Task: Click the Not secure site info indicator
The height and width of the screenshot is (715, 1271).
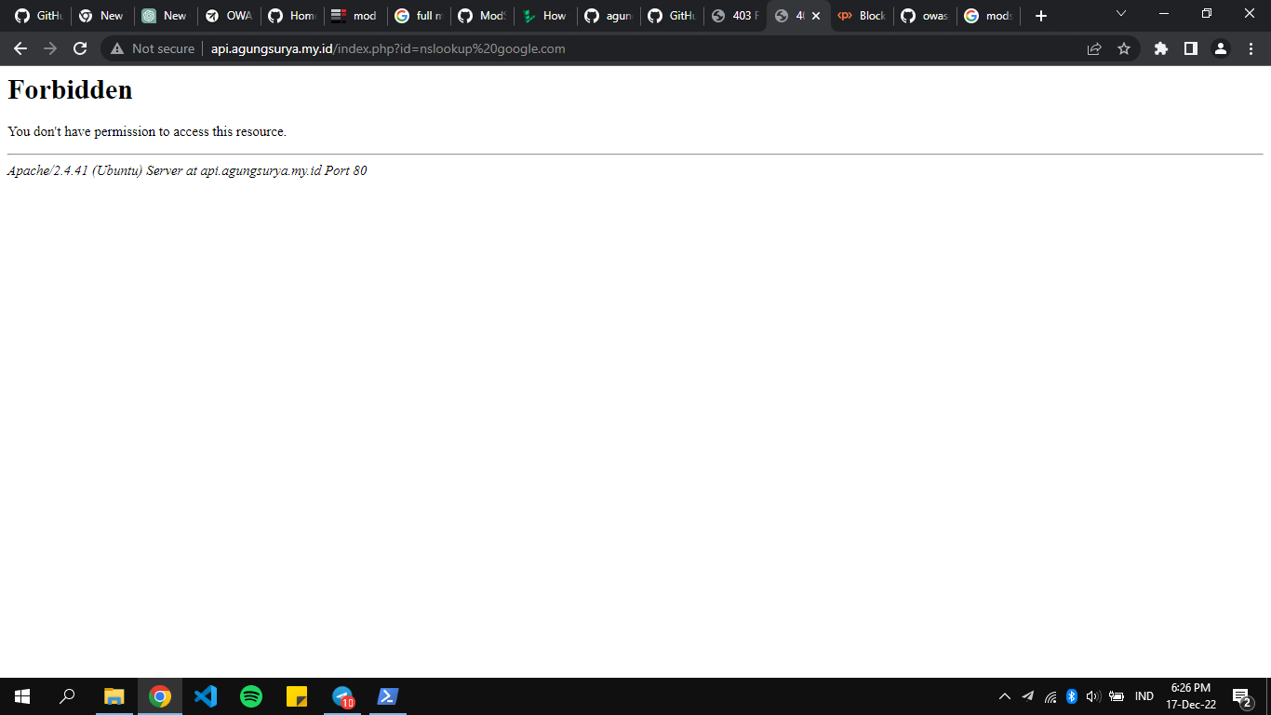Action: pos(153,48)
